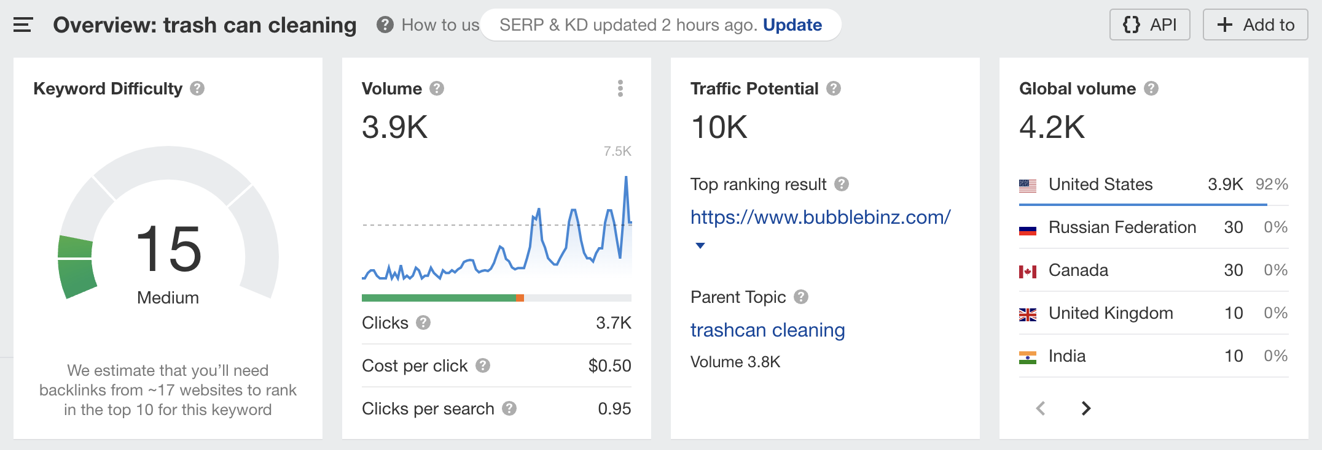Open the hamburger navigation menu
Image resolution: width=1322 pixels, height=450 pixels.
23,25
